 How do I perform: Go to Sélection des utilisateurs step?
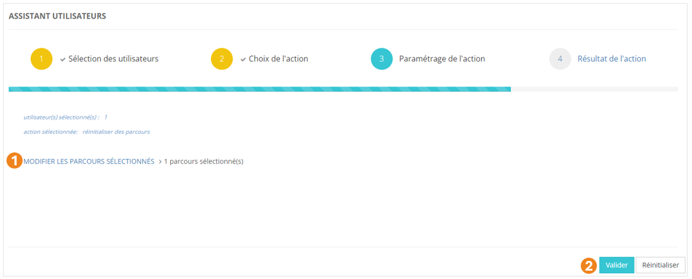pos(113,59)
